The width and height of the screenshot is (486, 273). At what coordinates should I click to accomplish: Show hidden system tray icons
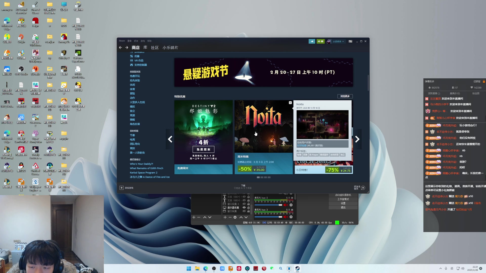pos(441,268)
